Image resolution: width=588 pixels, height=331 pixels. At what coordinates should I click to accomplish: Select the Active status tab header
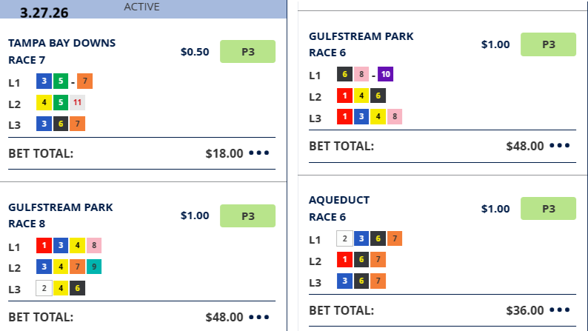[x=143, y=7]
